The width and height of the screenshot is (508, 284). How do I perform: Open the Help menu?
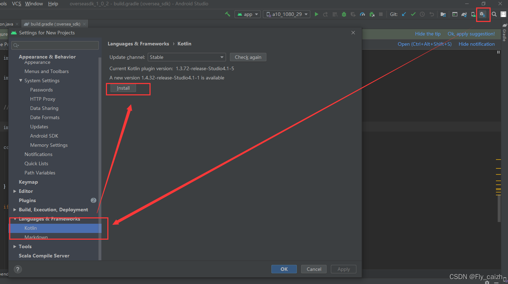click(53, 4)
